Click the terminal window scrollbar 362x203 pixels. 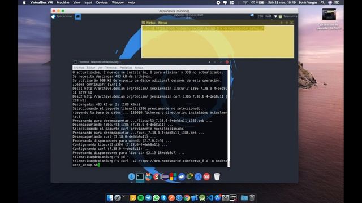(229, 118)
